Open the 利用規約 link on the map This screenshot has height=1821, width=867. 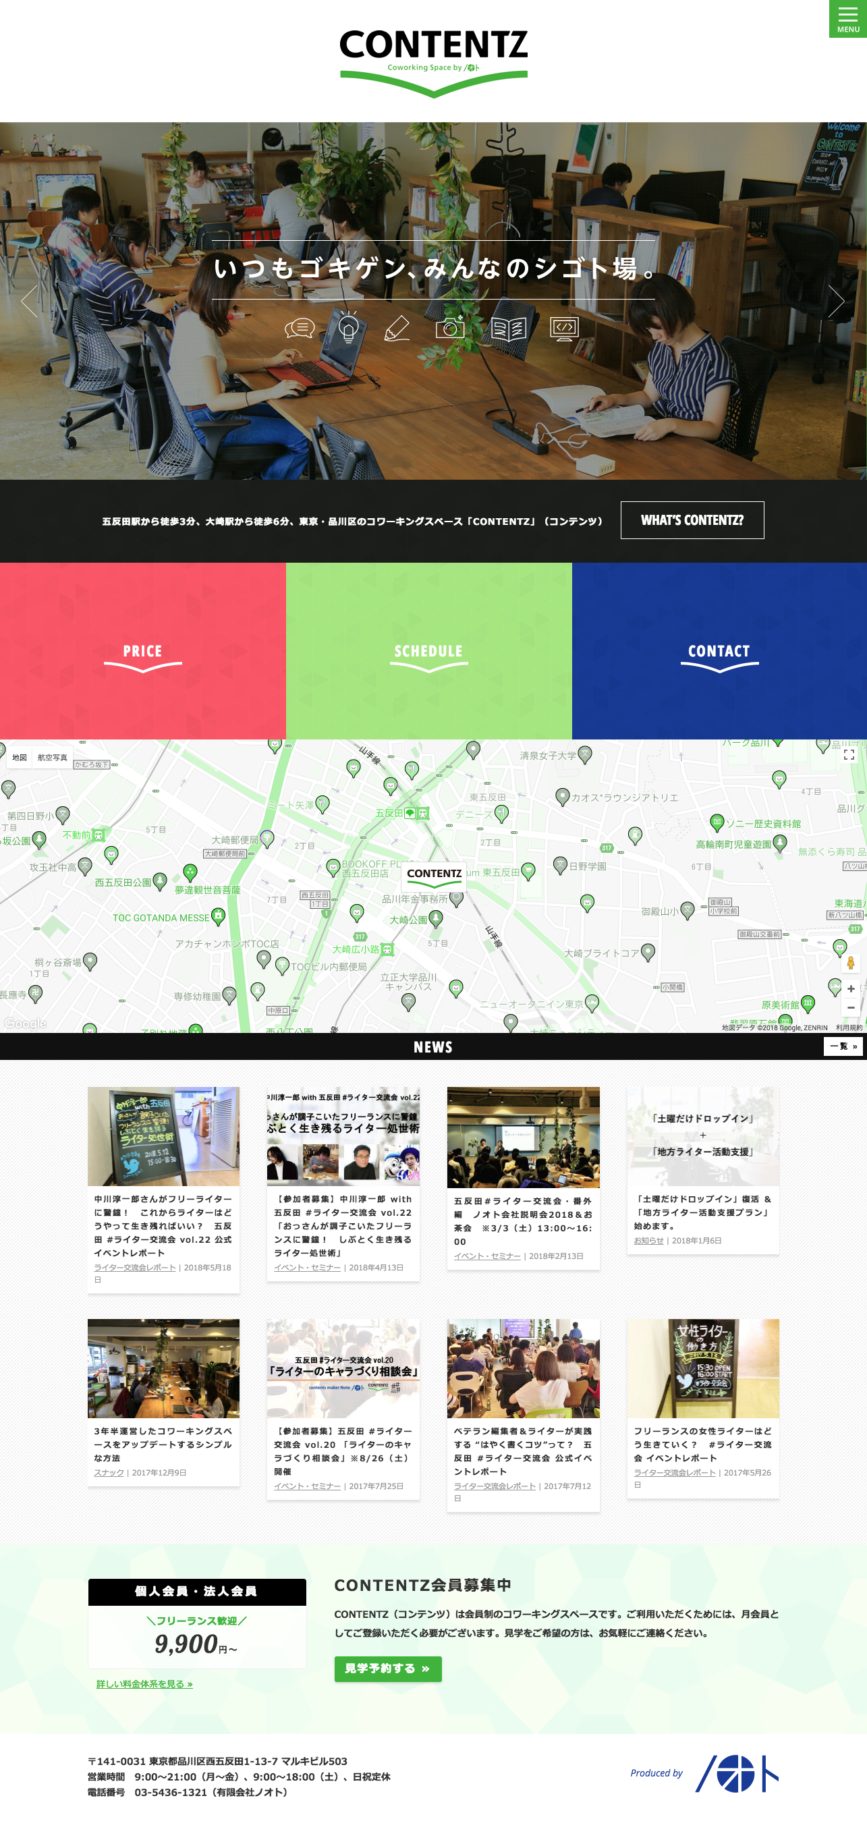(849, 1028)
